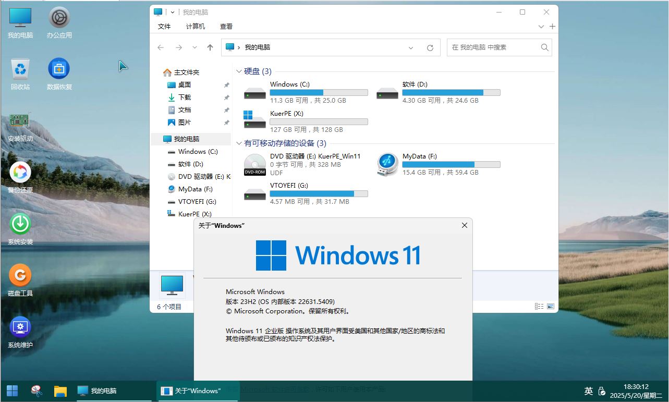Image resolution: width=669 pixels, height=402 pixels.
Task: Open the taskbar clock showing 18:30:12
Action: 636,391
